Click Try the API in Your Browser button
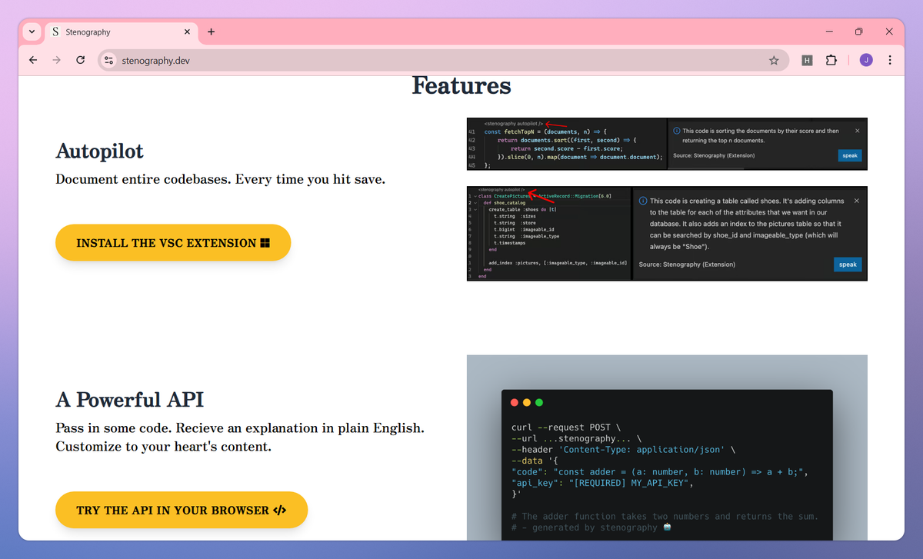 [x=182, y=511]
